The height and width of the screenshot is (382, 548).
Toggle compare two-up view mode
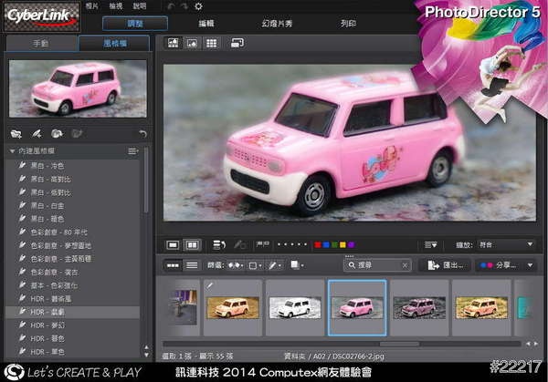coord(192,244)
